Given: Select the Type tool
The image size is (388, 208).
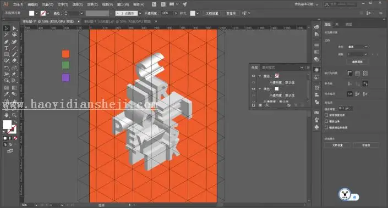Looking at the screenshot, I should pos(7,48).
